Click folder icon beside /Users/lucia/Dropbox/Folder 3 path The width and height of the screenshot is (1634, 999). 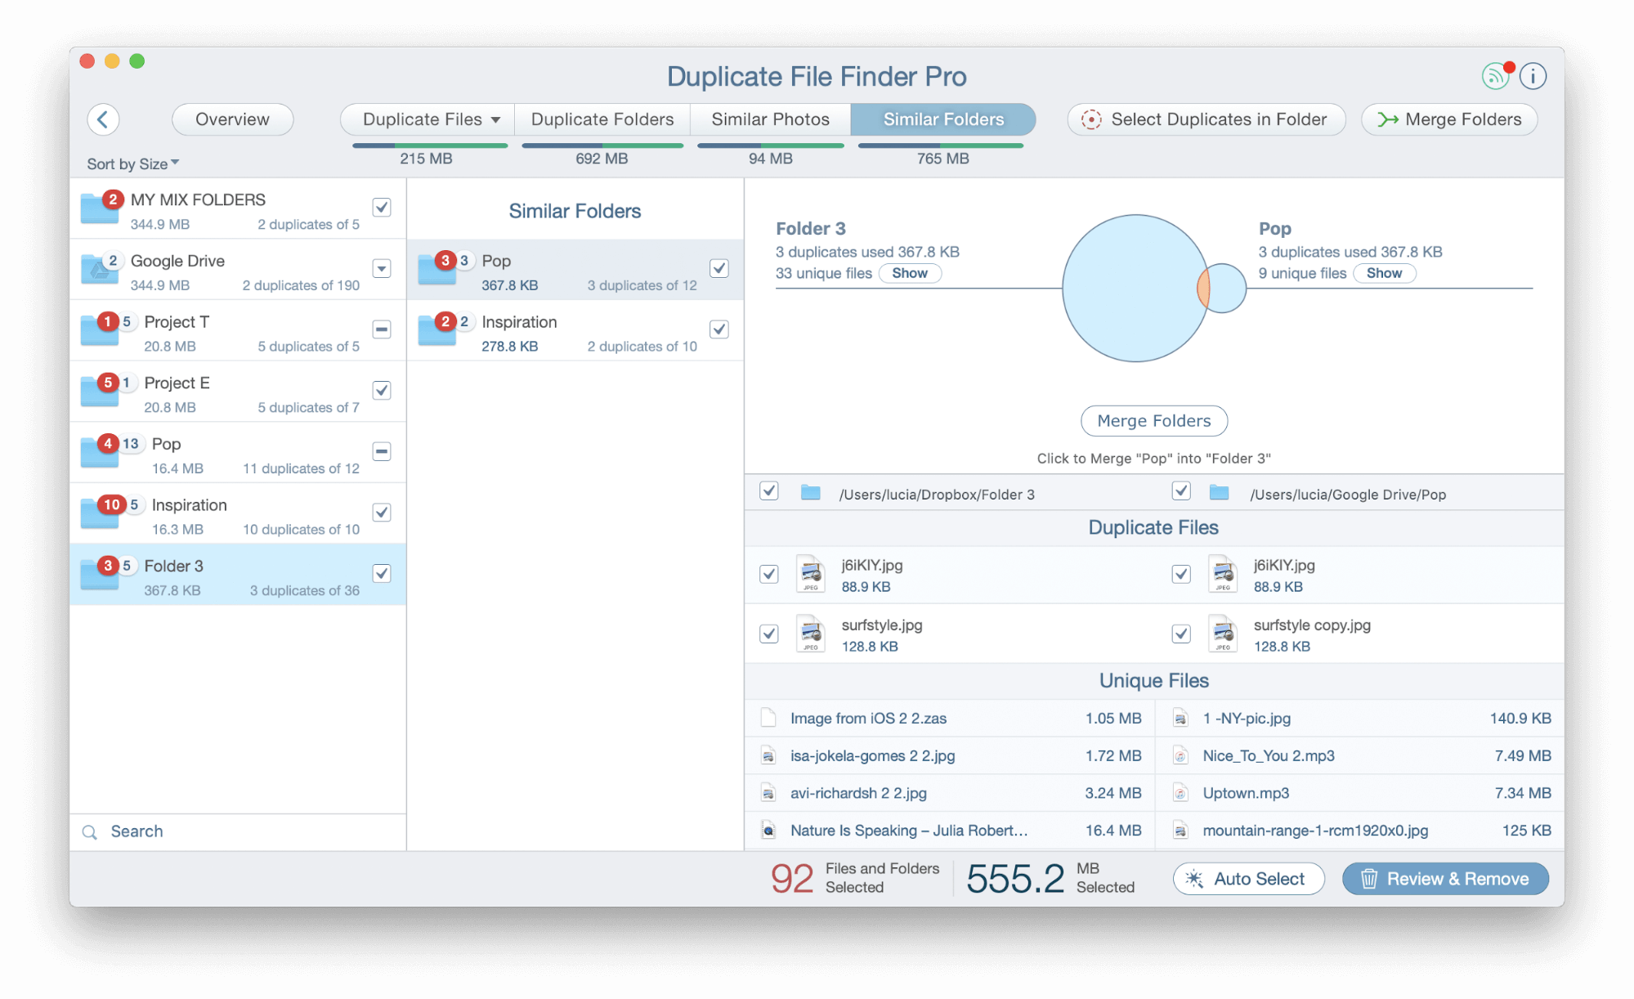coord(810,492)
